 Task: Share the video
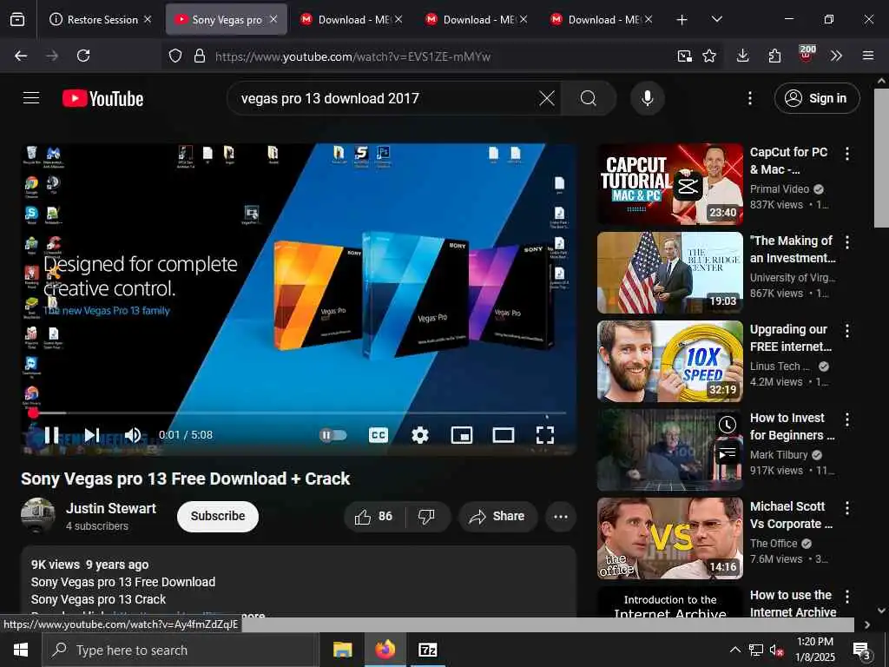(497, 517)
